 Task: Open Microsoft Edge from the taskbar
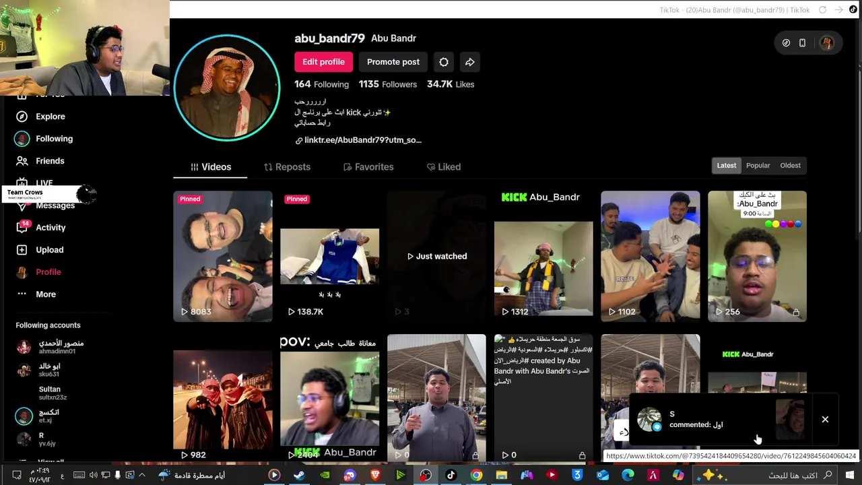click(x=628, y=475)
